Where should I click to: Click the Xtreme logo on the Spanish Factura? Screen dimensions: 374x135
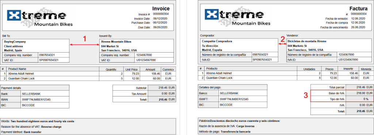point(237,17)
